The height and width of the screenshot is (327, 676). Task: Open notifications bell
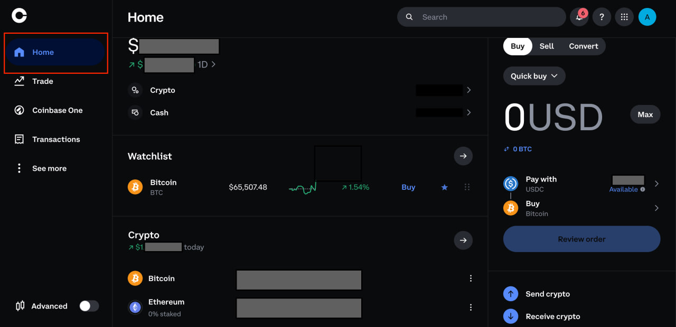tap(579, 17)
